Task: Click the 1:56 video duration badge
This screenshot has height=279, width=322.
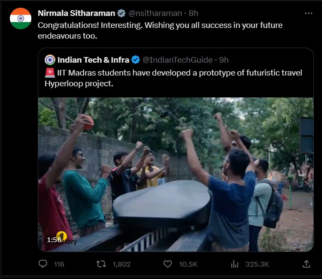Action: coord(55,240)
